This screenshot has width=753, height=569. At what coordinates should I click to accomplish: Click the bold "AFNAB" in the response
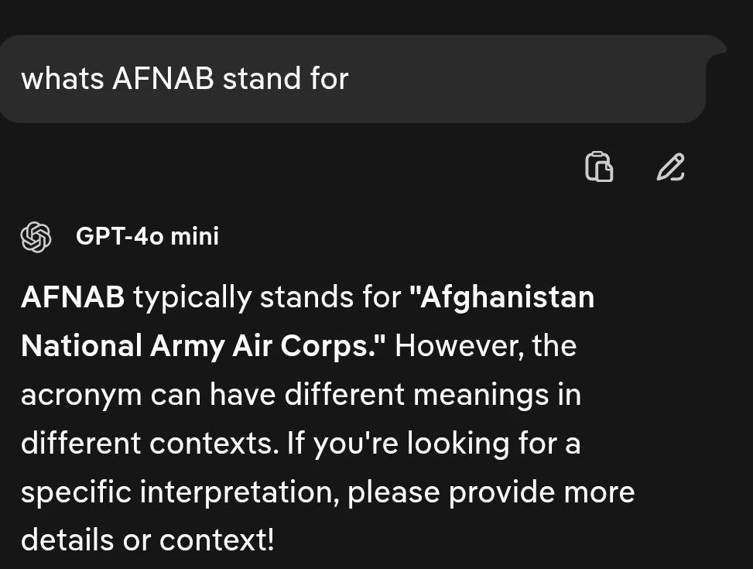pyautogui.click(x=73, y=297)
